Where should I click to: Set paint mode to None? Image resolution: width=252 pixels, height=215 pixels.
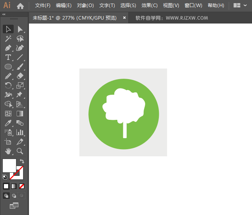click(x=22, y=186)
